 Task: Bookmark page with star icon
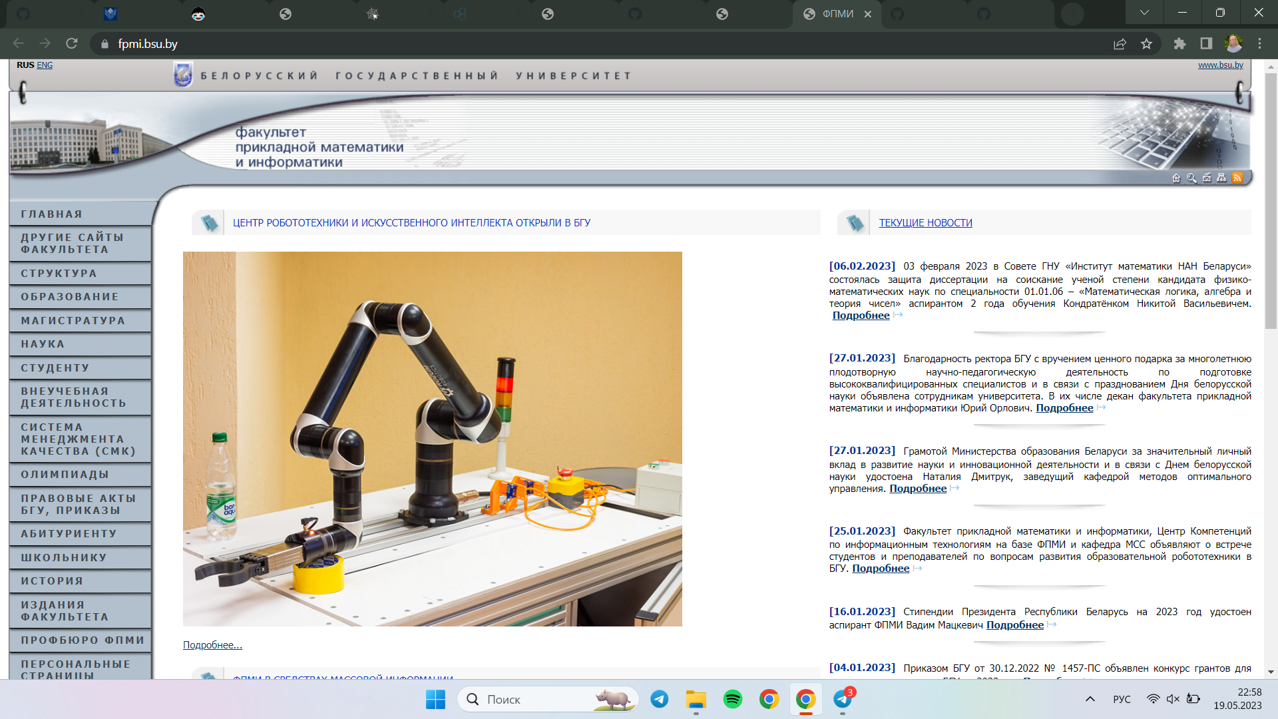pos(1146,44)
